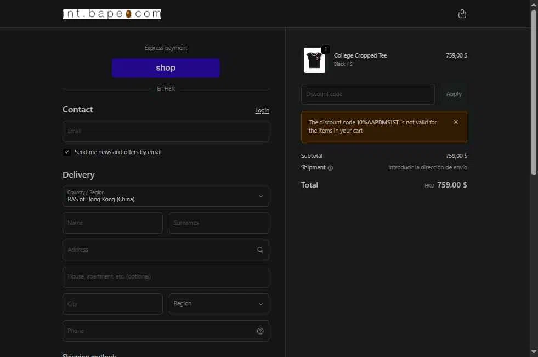Expand the Region dropdown

click(x=219, y=304)
